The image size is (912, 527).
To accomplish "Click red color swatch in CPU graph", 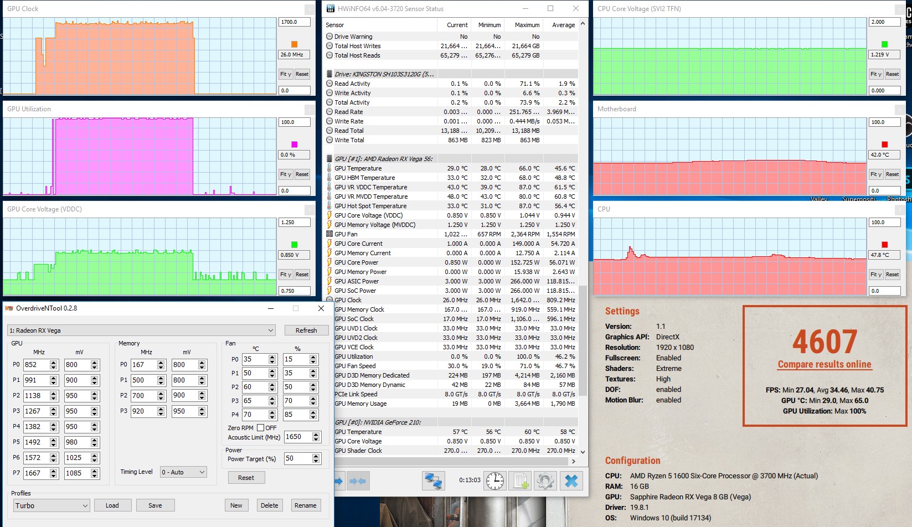I will [x=884, y=245].
